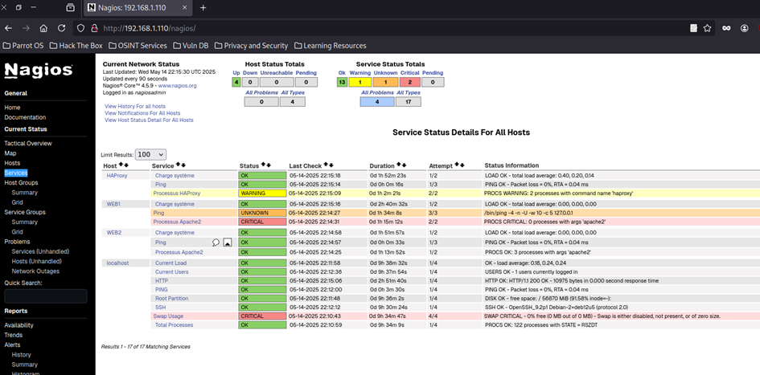Image resolution: width=760 pixels, height=375 pixels.
Task: Open the Parrot OS bookmarks folder
Action: pyautogui.click(x=23, y=46)
